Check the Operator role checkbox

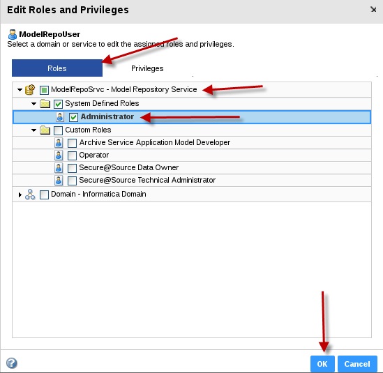72,155
